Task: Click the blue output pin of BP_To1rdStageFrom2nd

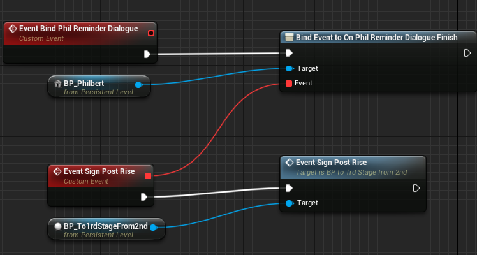Action: coord(154,228)
